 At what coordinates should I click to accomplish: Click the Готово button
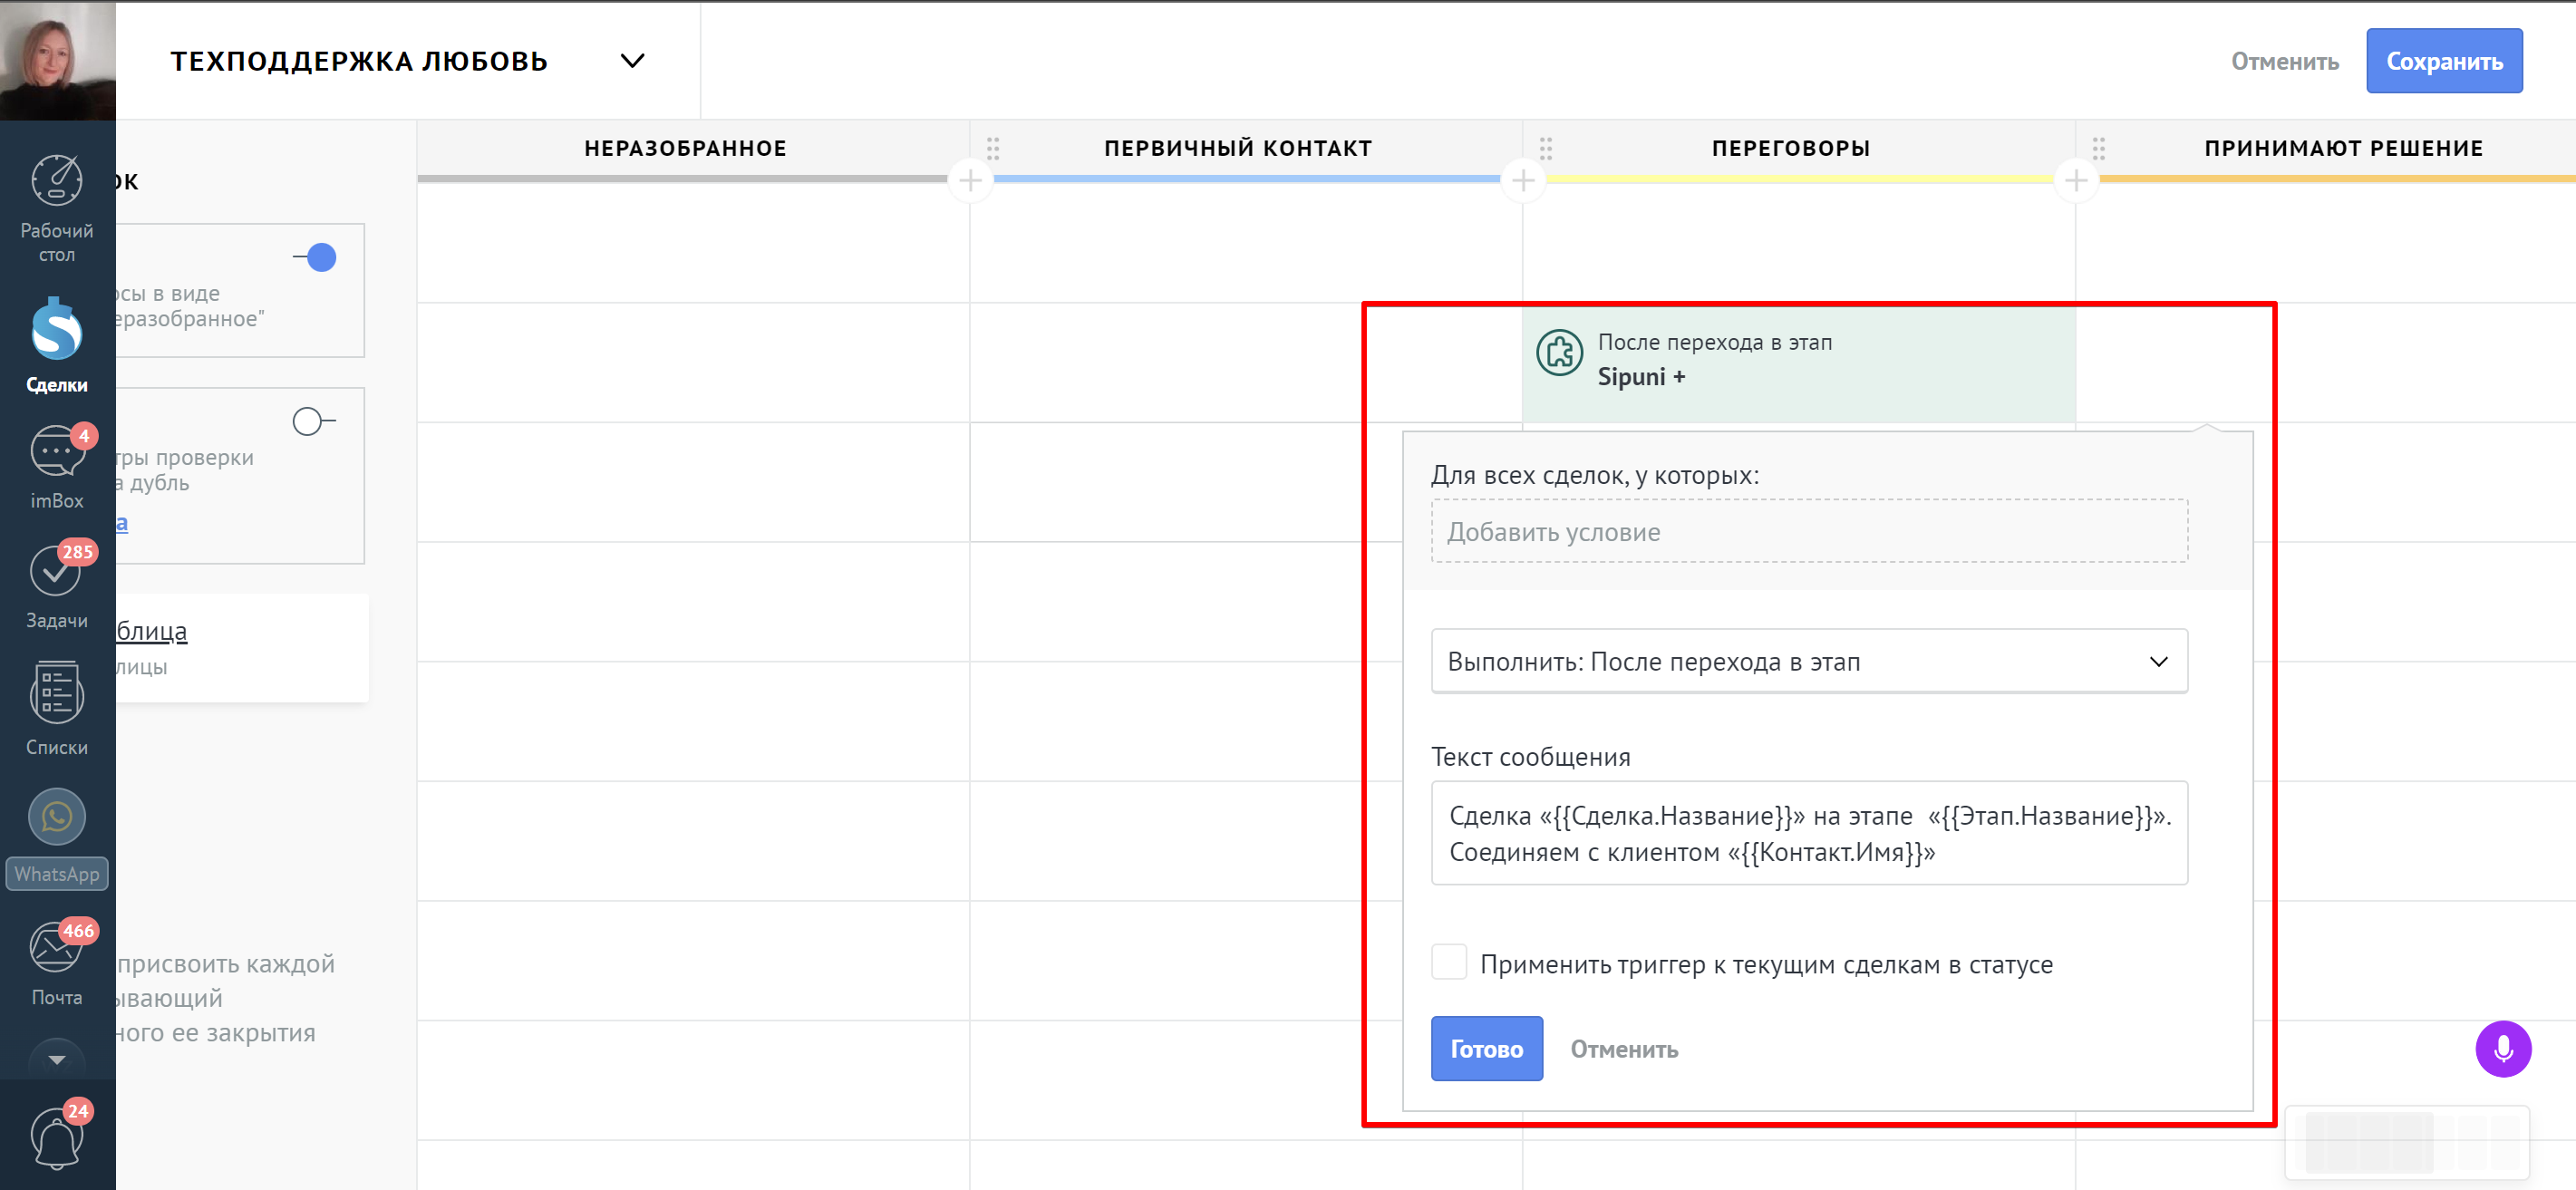coord(1486,1048)
